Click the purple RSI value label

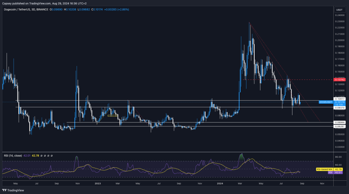pyautogui.click(x=330, y=172)
